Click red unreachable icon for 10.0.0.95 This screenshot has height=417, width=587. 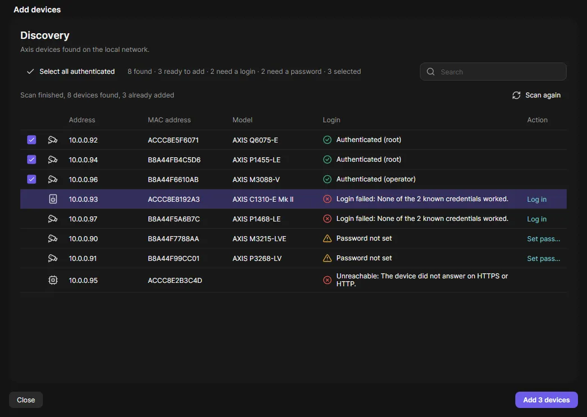(x=327, y=280)
